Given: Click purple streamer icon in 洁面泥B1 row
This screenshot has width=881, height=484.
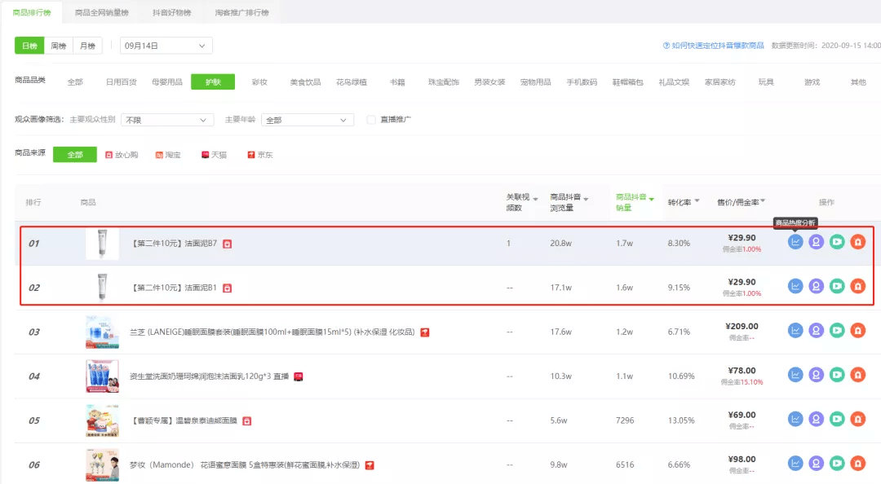Looking at the screenshot, I should point(816,286).
